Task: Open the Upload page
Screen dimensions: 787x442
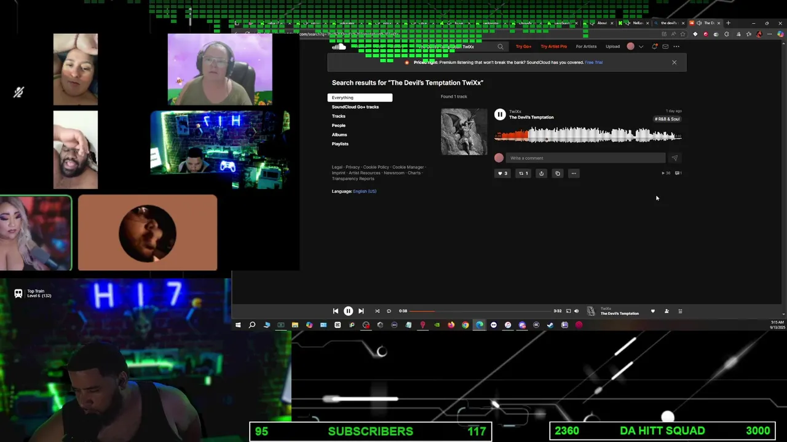Action: (x=612, y=47)
